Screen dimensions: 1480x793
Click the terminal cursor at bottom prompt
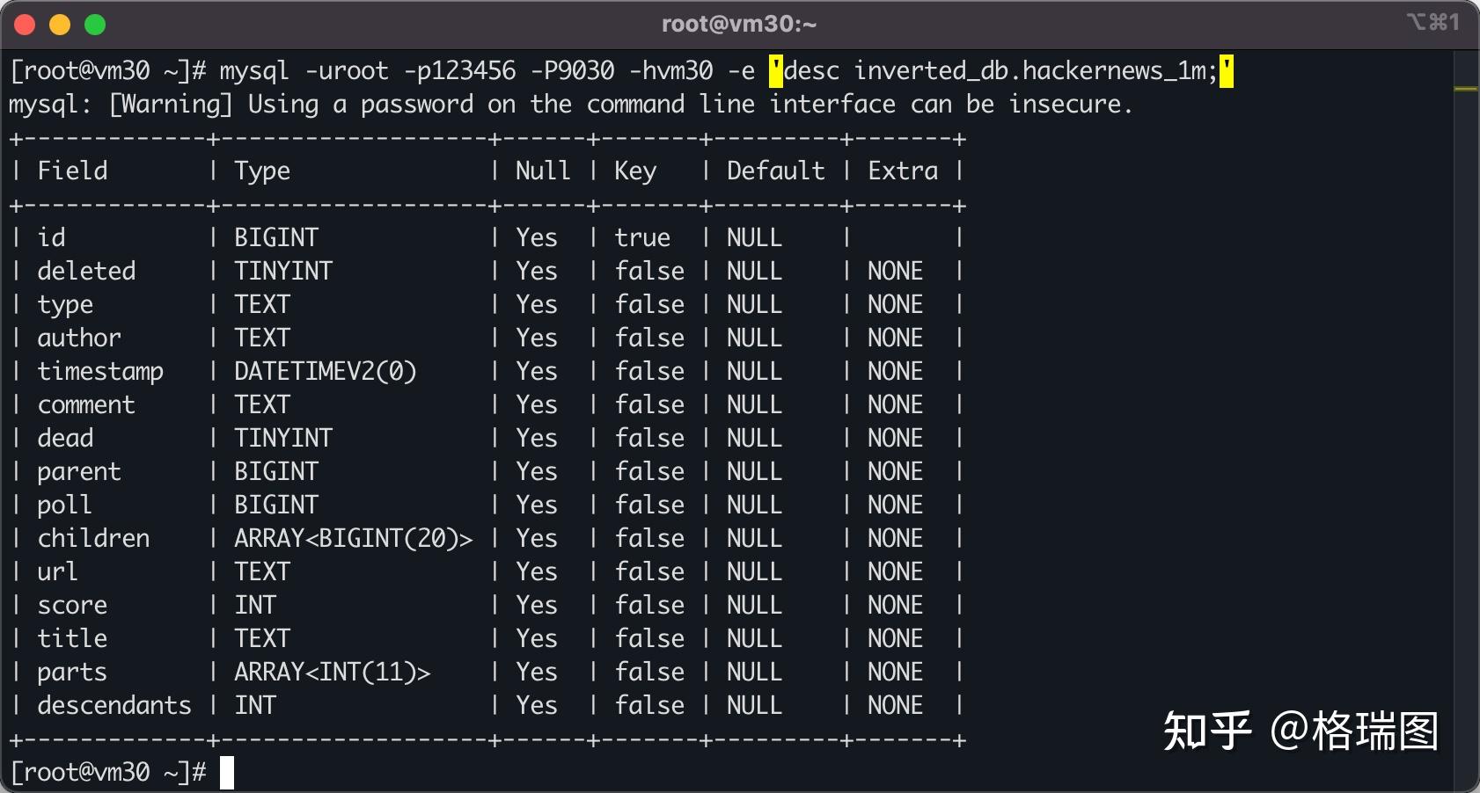227,773
